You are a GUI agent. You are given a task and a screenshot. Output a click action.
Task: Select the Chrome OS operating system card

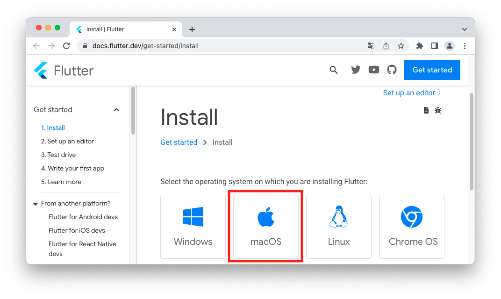click(x=412, y=227)
